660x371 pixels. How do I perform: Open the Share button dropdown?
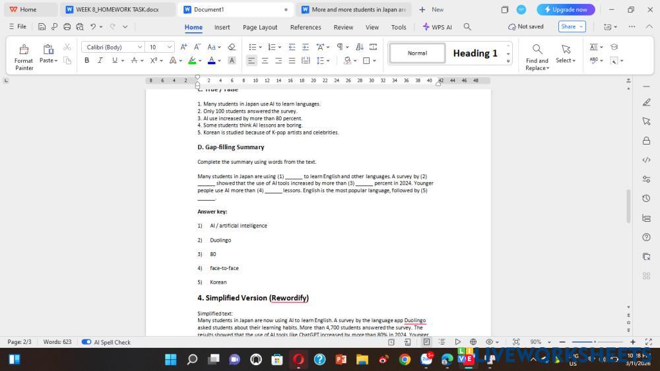point(572,26)
